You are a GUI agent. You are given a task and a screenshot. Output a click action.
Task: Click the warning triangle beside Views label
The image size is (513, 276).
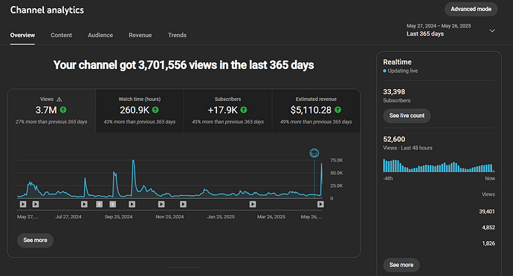59,99
